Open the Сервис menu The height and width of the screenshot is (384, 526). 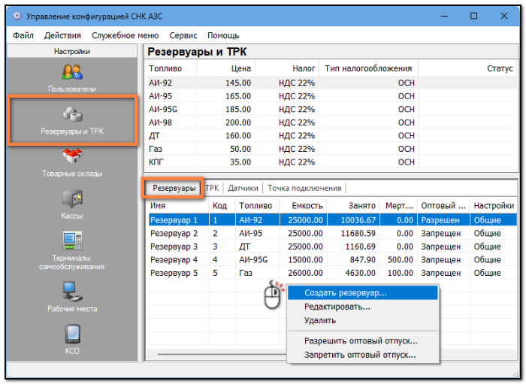tap(183, 35)
